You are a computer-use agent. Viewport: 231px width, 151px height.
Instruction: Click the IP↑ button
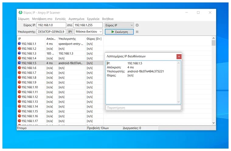(70, 32)
